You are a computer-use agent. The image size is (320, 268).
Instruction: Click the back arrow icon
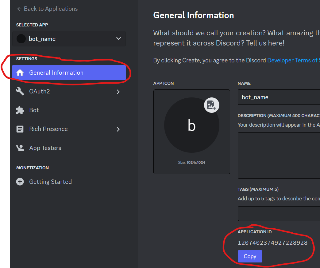tap(19, 9)
